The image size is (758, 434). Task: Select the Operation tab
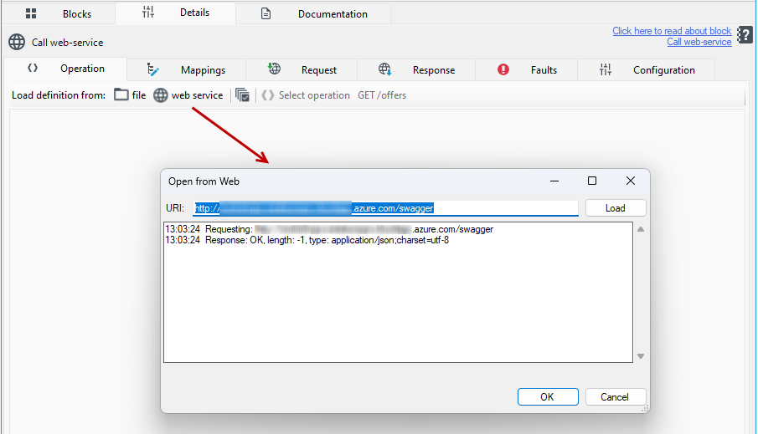[65, 69]
